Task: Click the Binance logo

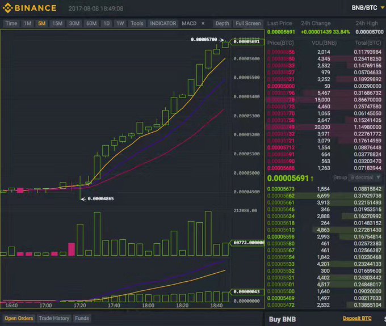Action: [x=30, y=8]
